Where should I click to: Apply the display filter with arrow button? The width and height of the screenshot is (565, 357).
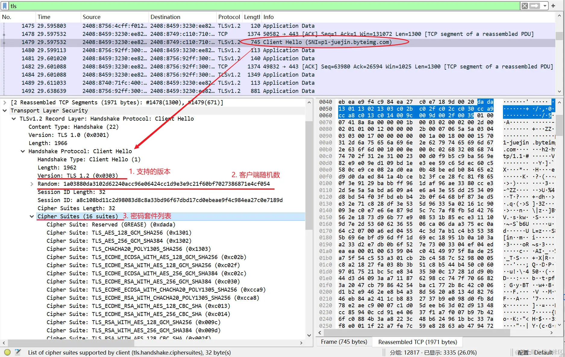pos(535,6)
